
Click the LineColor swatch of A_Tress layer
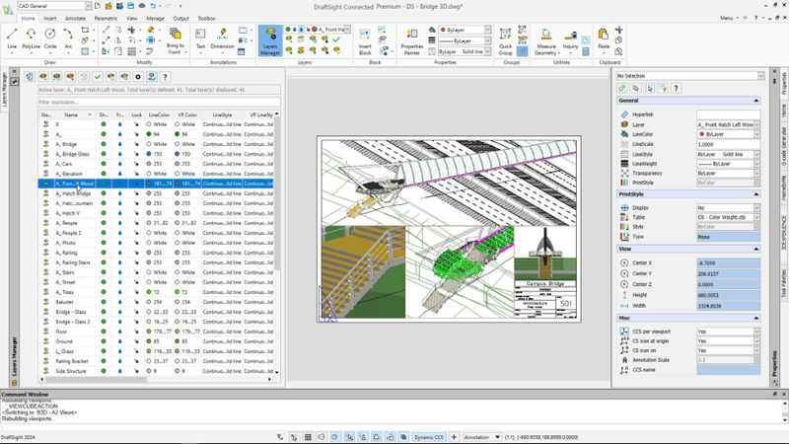[149, 292]
